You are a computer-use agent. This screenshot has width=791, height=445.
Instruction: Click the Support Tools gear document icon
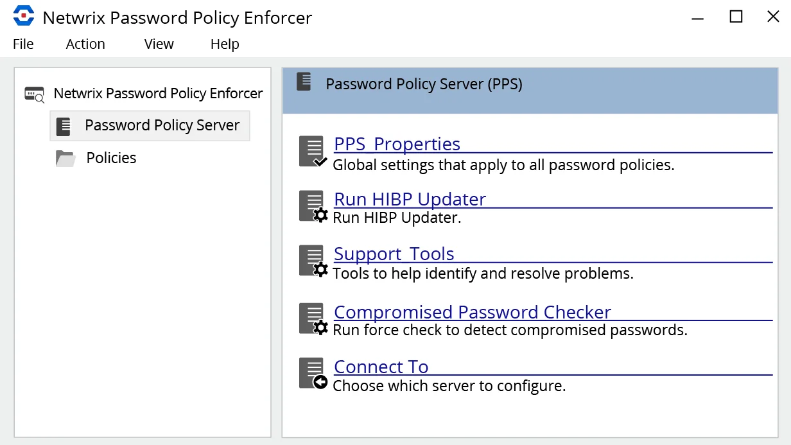point(313,261)
